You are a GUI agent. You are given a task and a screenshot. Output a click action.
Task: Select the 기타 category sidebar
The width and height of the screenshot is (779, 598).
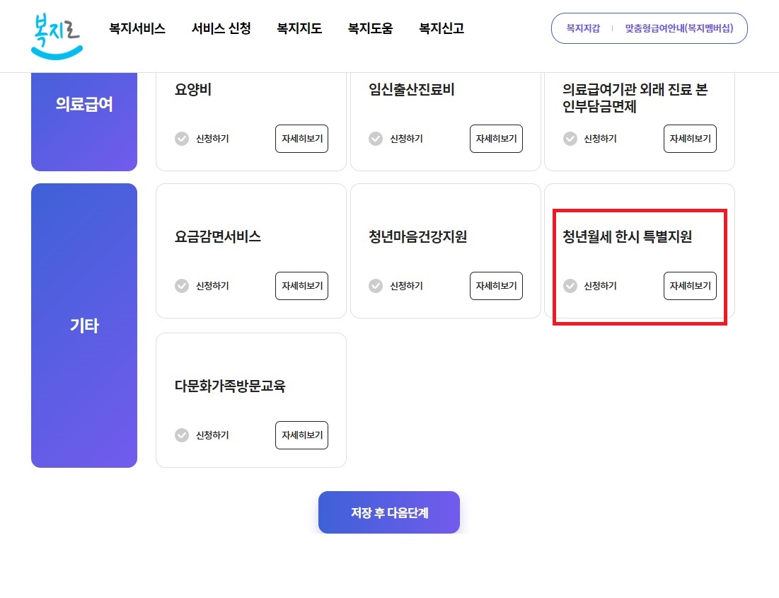click(x=83, y=326)
